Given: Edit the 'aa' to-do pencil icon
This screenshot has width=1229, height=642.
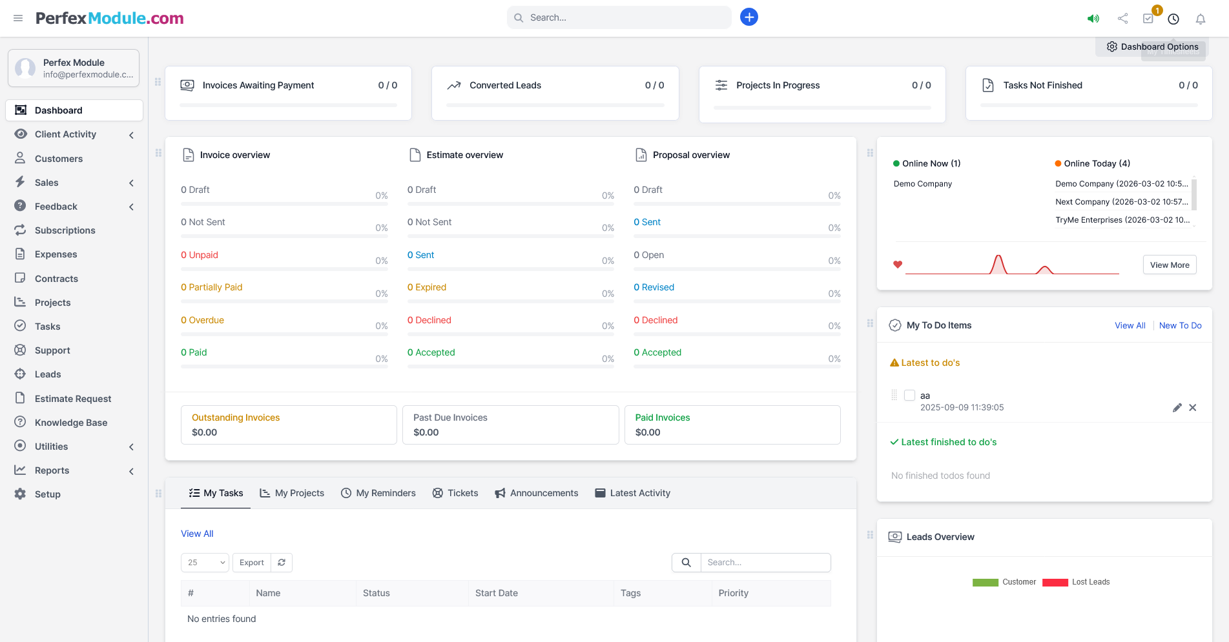Looking at the screenshot, I should [1177, 408].
